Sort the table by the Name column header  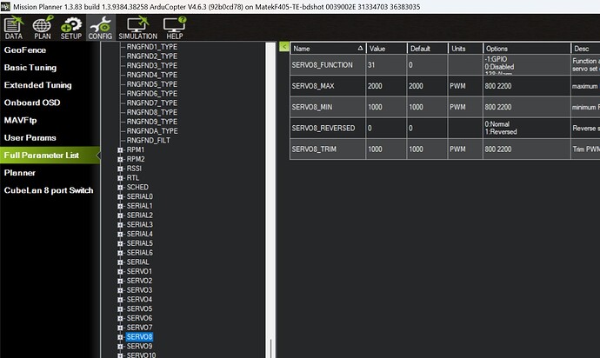(x=326, y=48)
